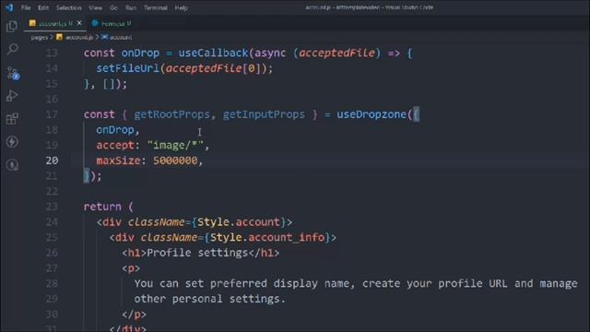Click on useDropzone on line 17

(372, 114)
